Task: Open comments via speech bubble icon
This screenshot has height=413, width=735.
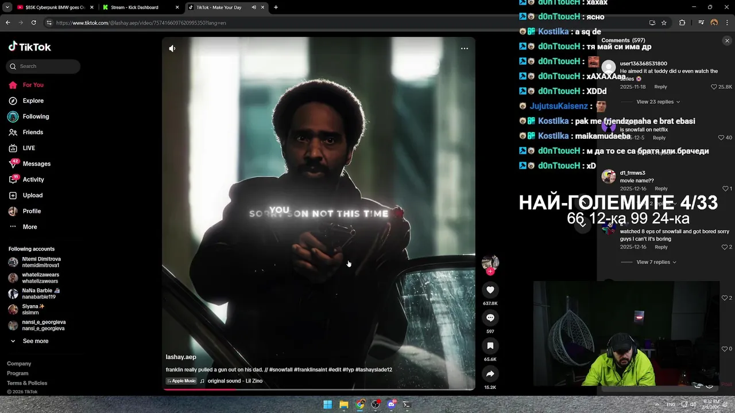Action: (x=490, y=318)
